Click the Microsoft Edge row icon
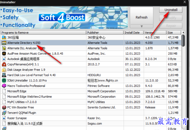This screenshot has width=190, height=130. [4, 91]
